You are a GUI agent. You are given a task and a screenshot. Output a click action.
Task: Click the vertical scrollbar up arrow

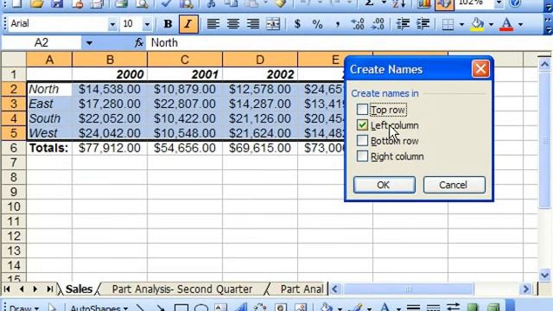(544, 64)
